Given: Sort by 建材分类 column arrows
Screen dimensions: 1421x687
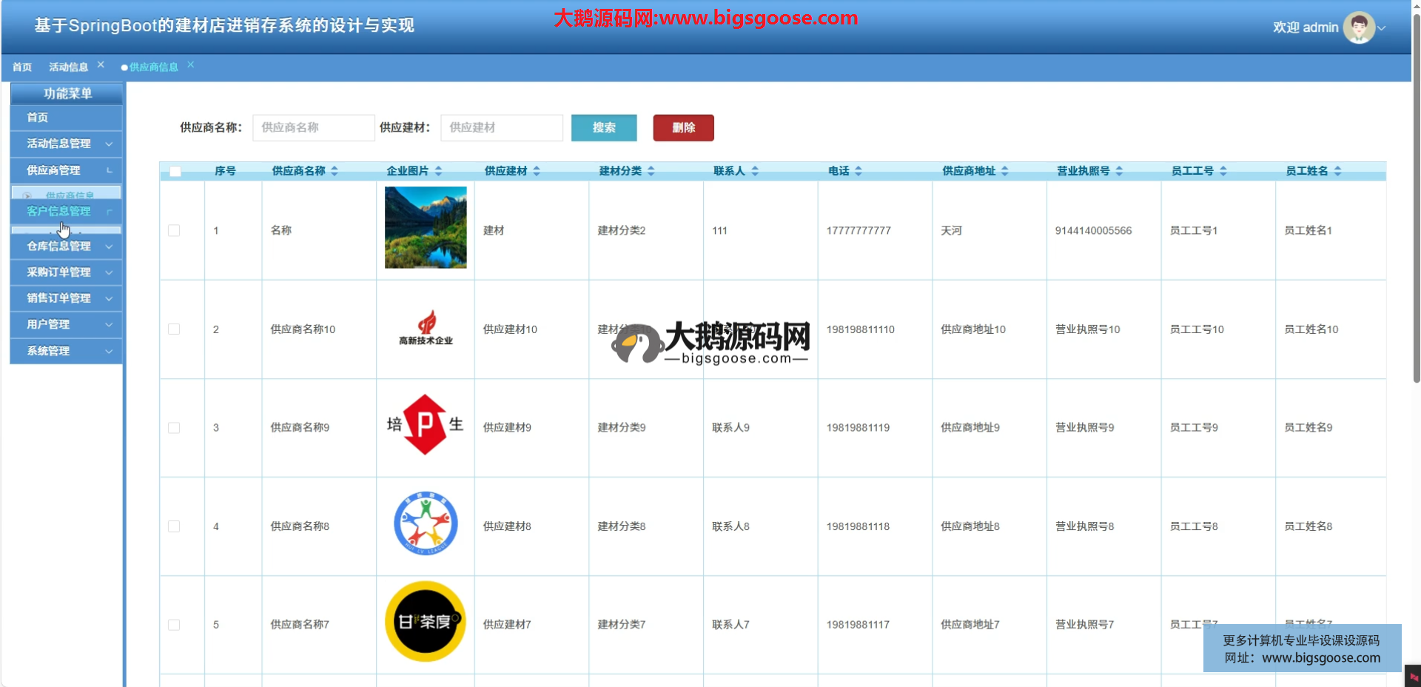Looking at the screenshot, I should tap(651, 171).
